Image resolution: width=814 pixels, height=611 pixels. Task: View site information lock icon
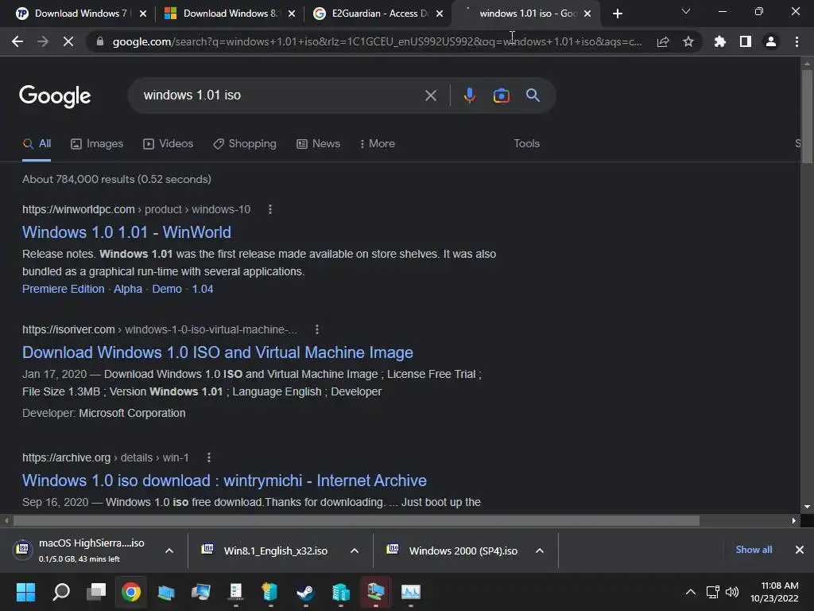coord(100,41)
